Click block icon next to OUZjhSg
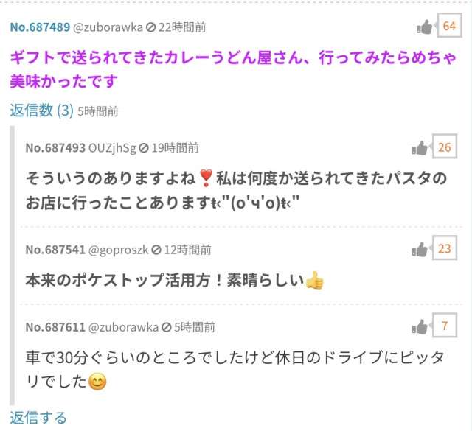The width and height of the screenshot is (472, 431). coord(144,148)
